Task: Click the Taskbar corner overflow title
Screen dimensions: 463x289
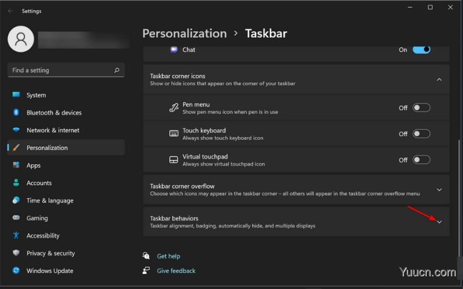Action: click(x=182, y=186)
